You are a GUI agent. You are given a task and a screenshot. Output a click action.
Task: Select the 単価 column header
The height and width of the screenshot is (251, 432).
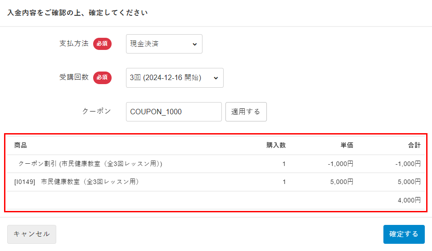click(x=346, y=145)
